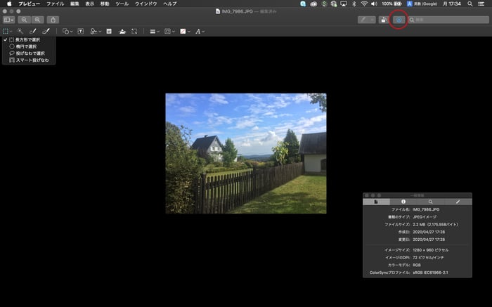This screenshot has height=307, width=492.
Task: Zoom out using the minus magnifier
Action: coord(25,20)
